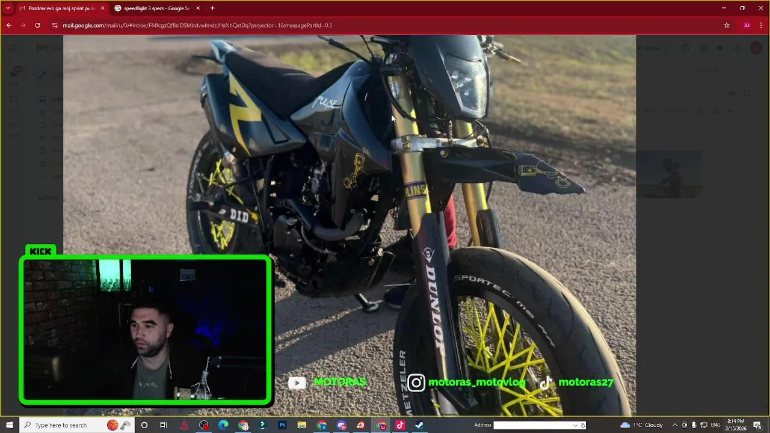Expand the taskbar Address toolbar dropdown arrow

point(575,425)
